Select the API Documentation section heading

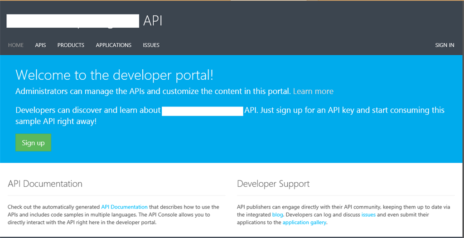[x=45, y=184]
